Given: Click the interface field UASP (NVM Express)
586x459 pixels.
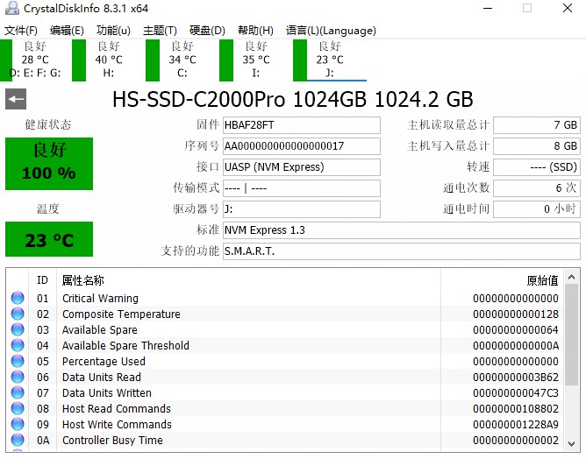Looking at the screenshot, I should [x=302, y=167].
